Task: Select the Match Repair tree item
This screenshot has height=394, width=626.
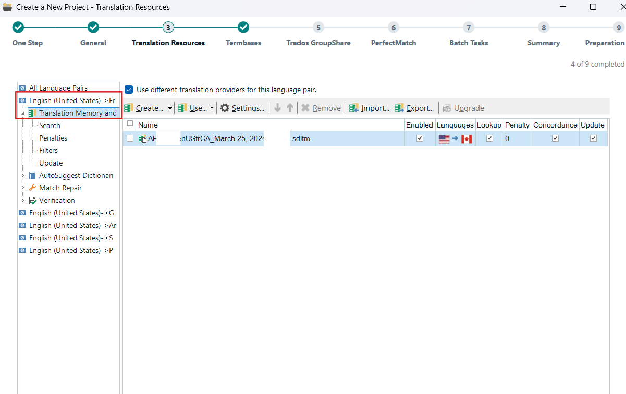Action: coord(60,188)
